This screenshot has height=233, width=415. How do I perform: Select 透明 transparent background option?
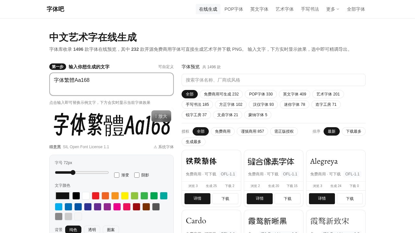(92, 229)
